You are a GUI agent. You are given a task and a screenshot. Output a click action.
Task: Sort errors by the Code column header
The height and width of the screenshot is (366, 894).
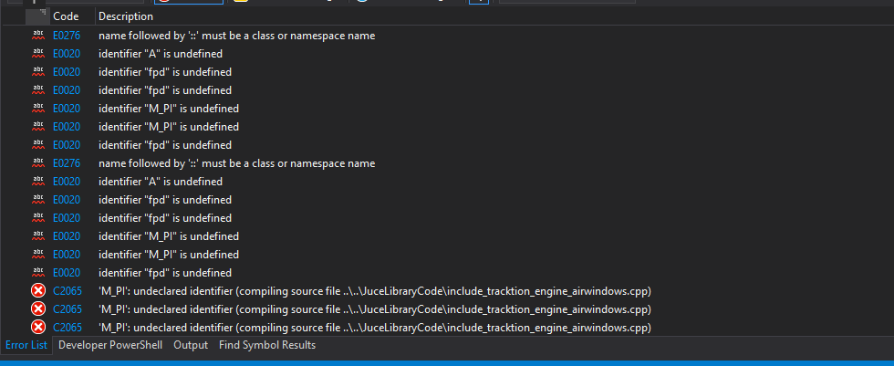coord(66,16)
